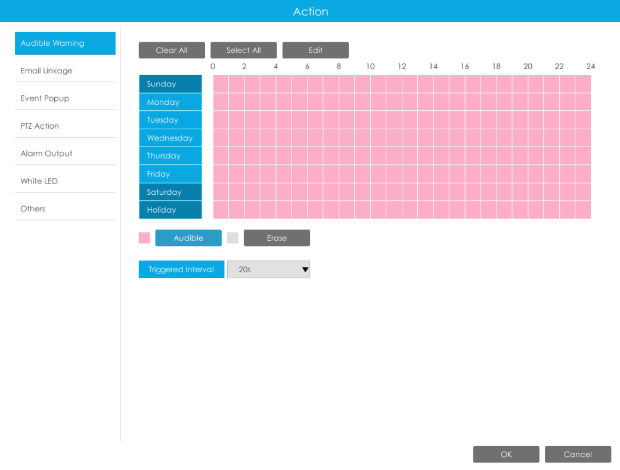Click the Select All button
Image resolution: width=620 pixels, height=470 pixels.
(244, 50)
